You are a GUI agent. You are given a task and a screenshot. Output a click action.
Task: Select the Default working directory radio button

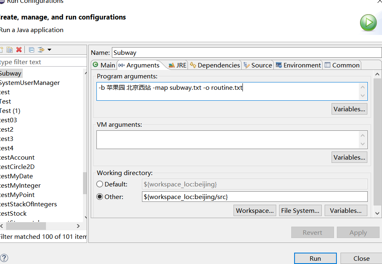[100, 184]
